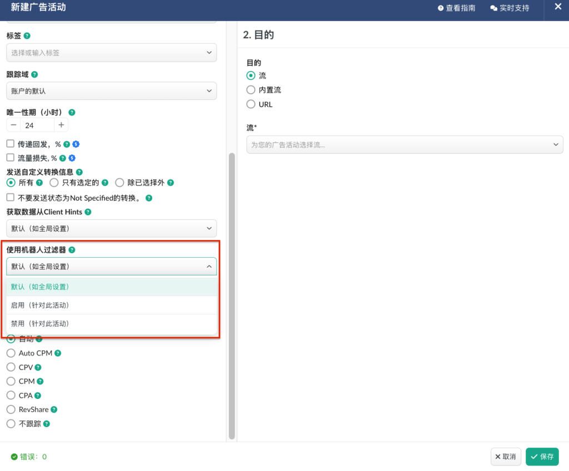Screen dimensions: 569x471
Task: Open the 跟踪域 dropdown
Action: tap(111, 91)
